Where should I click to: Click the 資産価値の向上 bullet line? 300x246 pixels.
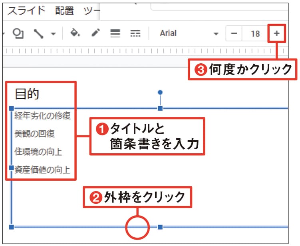(x=42, y=170)
